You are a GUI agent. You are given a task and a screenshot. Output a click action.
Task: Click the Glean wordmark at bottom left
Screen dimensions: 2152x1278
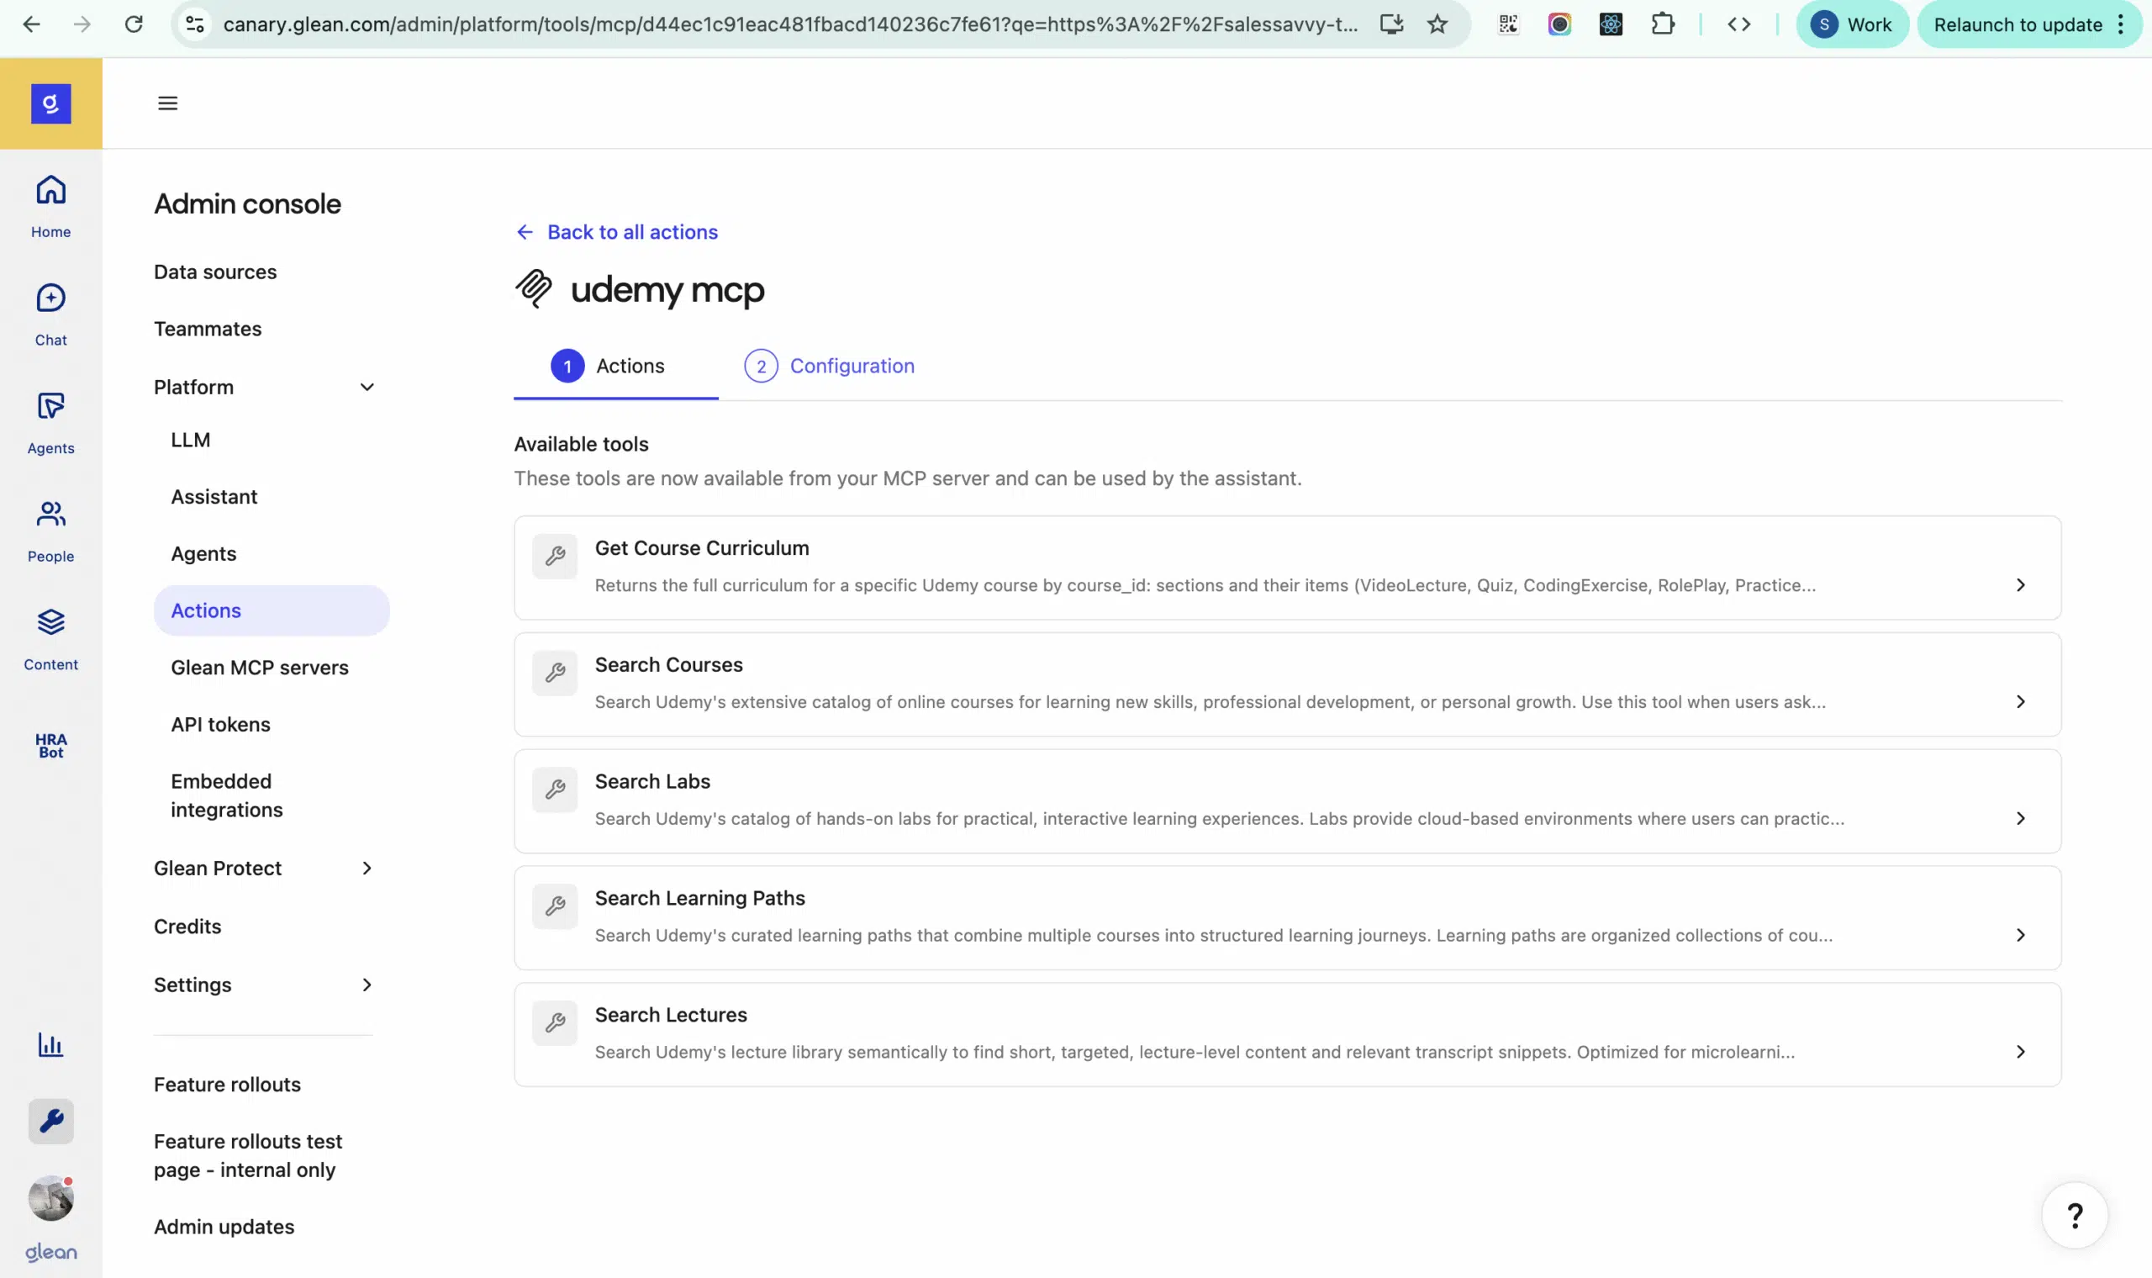click(x=50, y=1252)
